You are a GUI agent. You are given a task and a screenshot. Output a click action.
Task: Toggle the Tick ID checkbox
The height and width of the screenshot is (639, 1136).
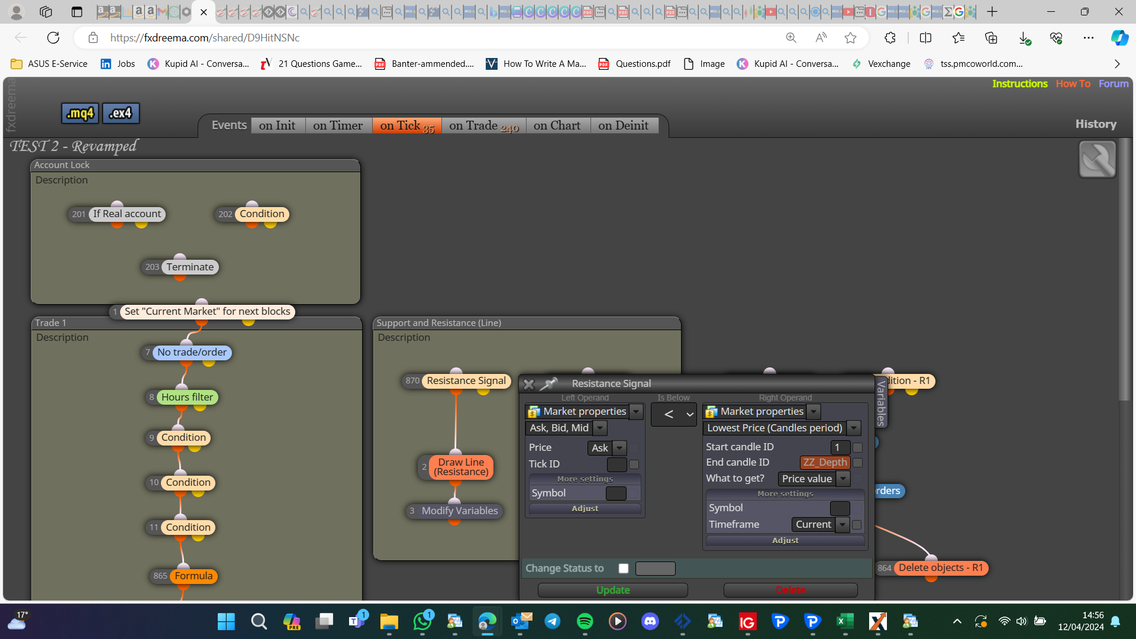click(634, 464)
